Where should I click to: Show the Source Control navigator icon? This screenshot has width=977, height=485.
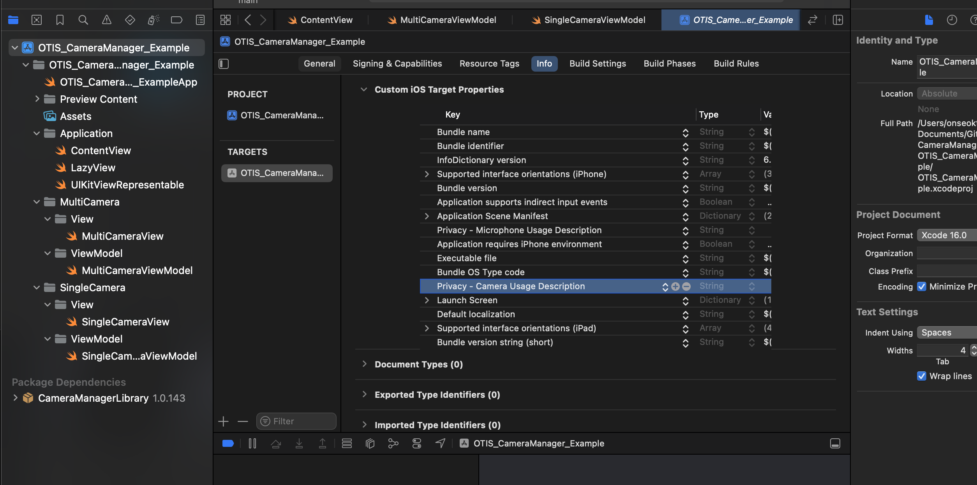tap(37, 20)
